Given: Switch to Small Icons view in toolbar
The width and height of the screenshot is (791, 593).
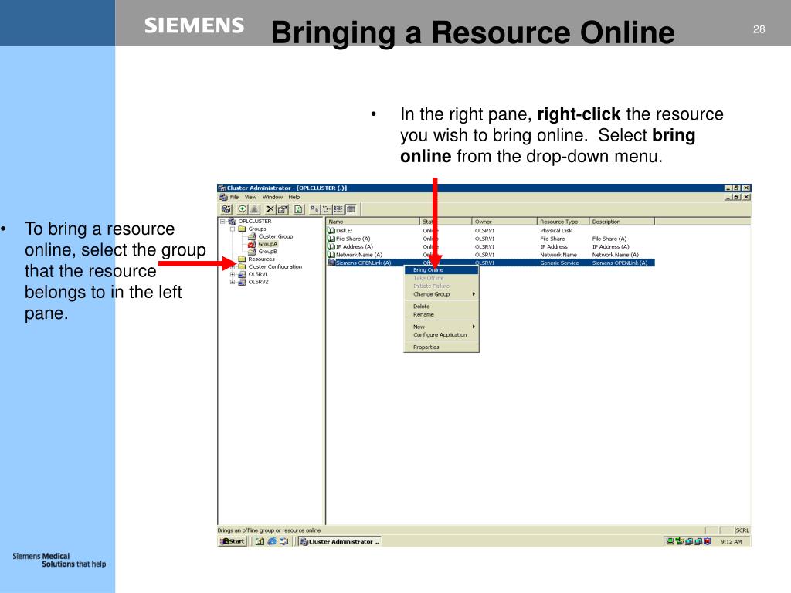Looking at the screenshot, I should [327, 209].
